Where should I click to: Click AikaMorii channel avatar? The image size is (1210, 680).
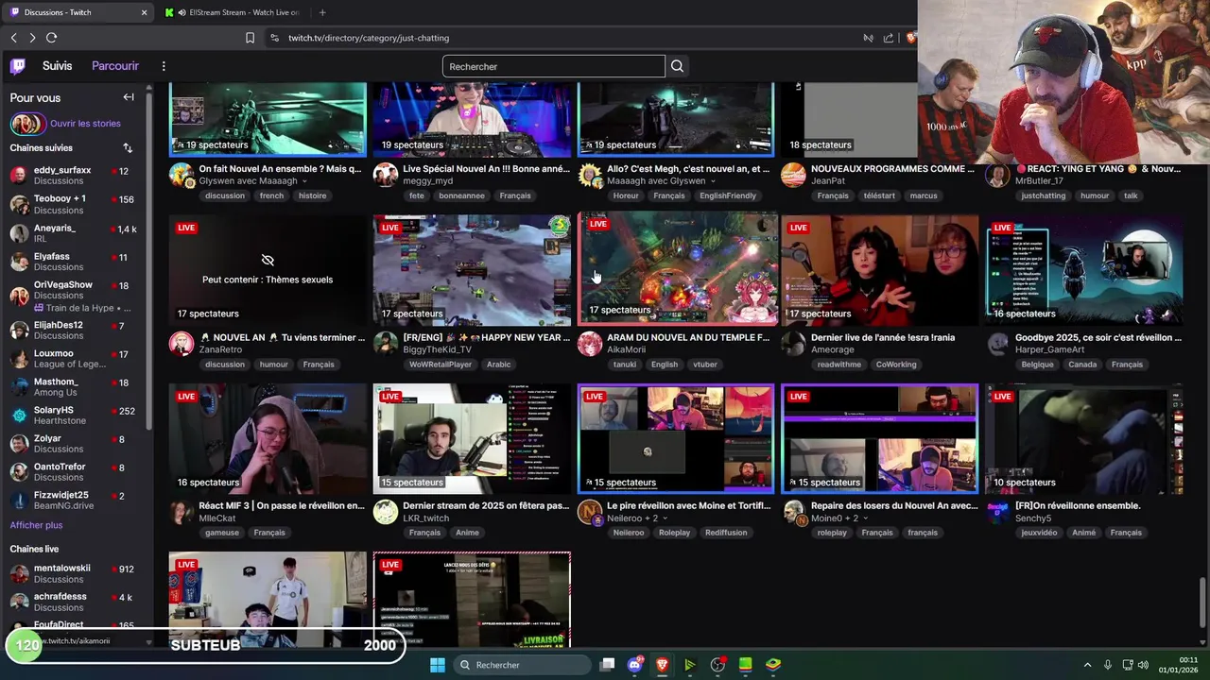pyautogui.click(x=590, y=343)
